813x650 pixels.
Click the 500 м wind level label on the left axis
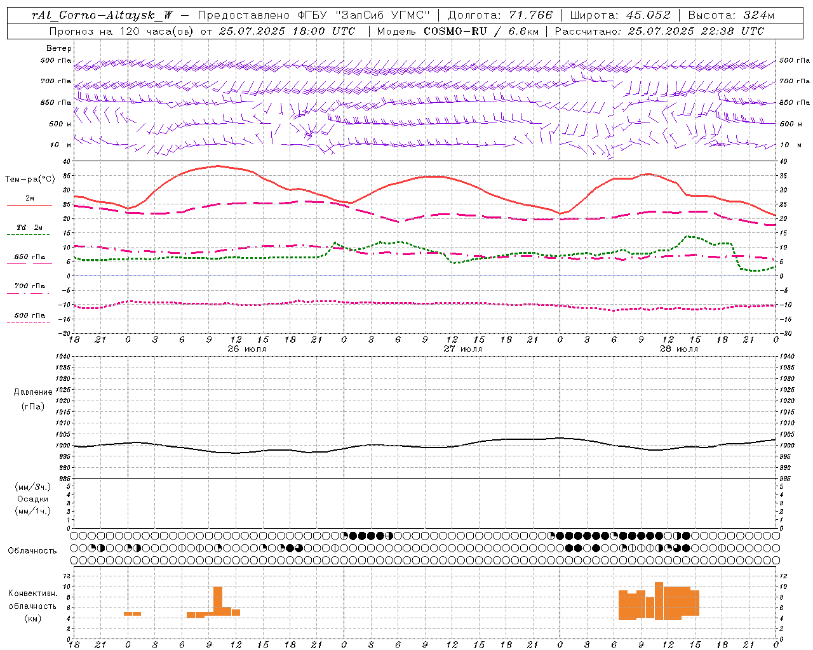click(x=60, y=124)
